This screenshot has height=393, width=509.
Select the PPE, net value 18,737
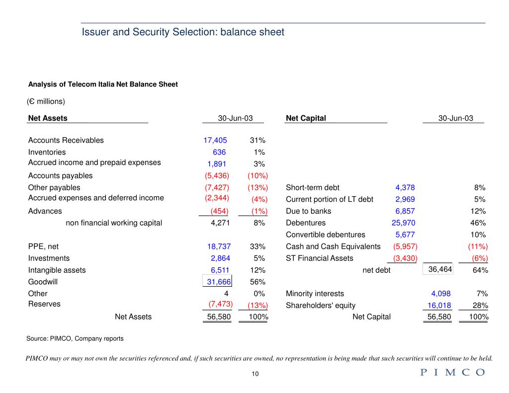coord(219,246)
